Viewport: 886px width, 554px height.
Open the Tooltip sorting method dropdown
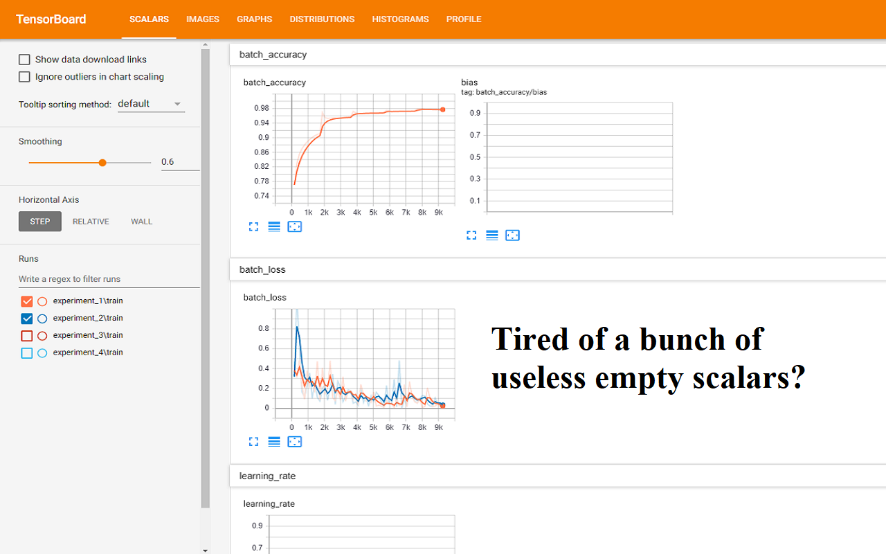151,103
